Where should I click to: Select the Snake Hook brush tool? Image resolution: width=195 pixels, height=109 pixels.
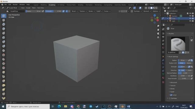click(4, 90)
